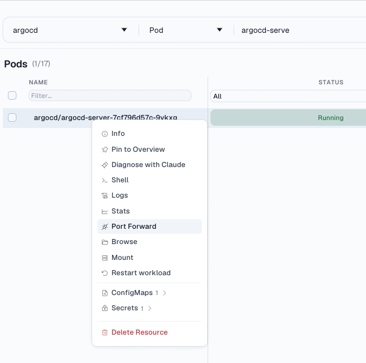366x363 pixels.
Task: Click the STATUS column header
Action: [x=331, y=82]
